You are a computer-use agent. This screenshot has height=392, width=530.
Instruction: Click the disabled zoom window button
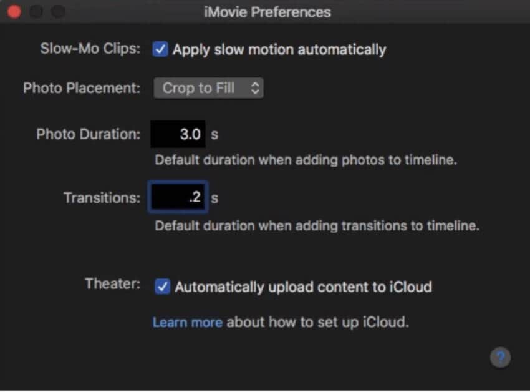[57, 12]
